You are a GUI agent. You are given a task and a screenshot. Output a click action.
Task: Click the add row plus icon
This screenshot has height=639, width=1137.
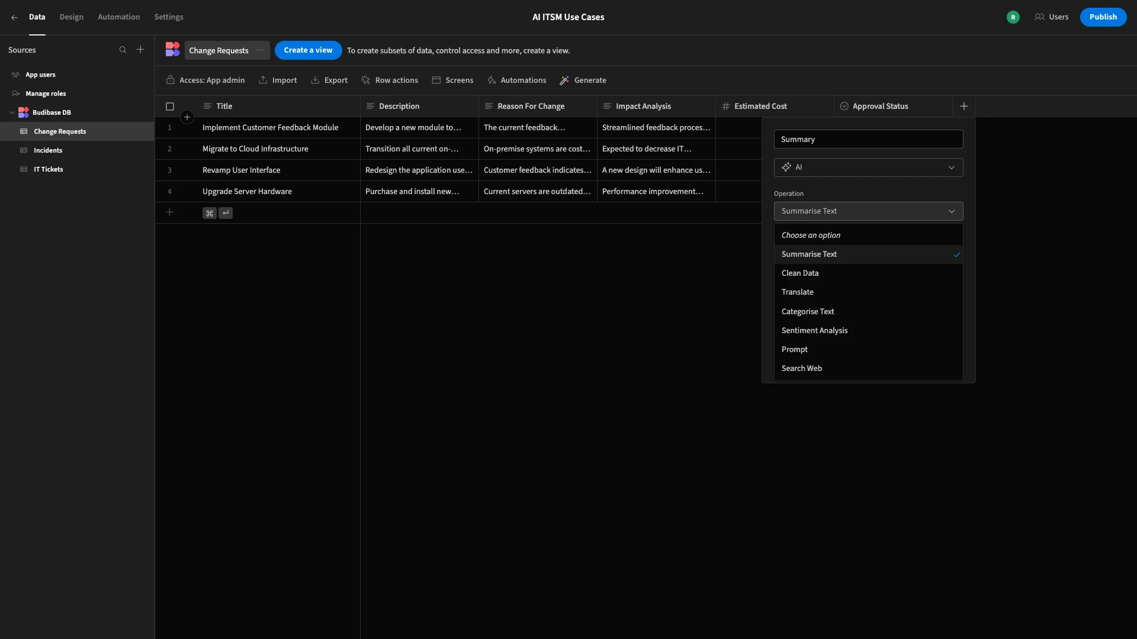click(169, 212)
